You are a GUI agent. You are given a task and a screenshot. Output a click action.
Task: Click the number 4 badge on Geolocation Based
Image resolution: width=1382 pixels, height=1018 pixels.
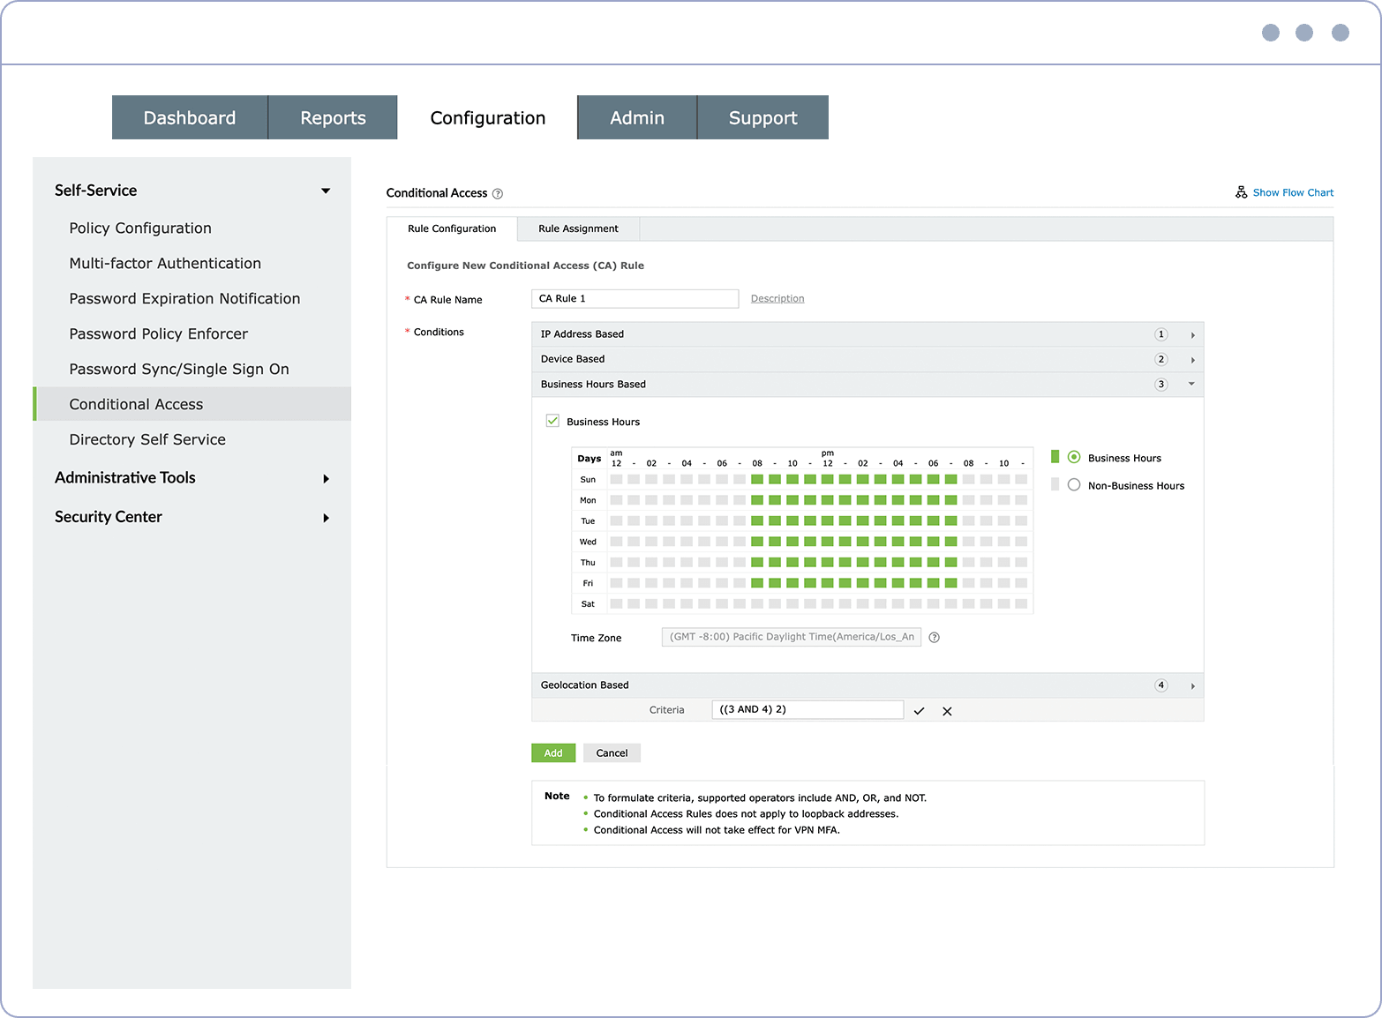(x=1161, y=685)
